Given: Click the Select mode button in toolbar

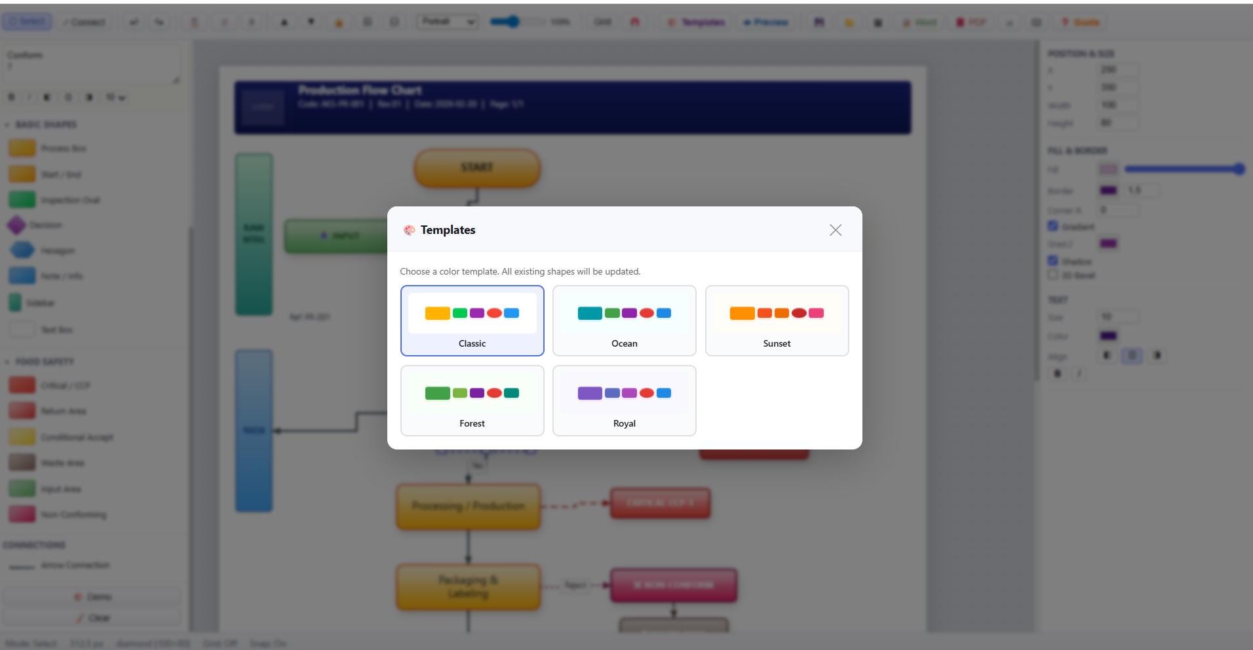Looking at the screenshot, I should pos(28,22).
